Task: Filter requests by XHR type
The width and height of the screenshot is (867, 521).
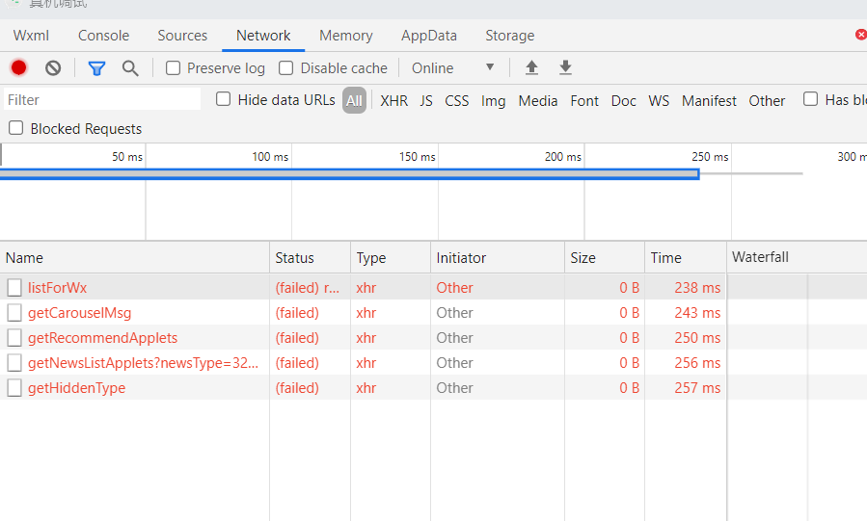Action: (393, 100)
